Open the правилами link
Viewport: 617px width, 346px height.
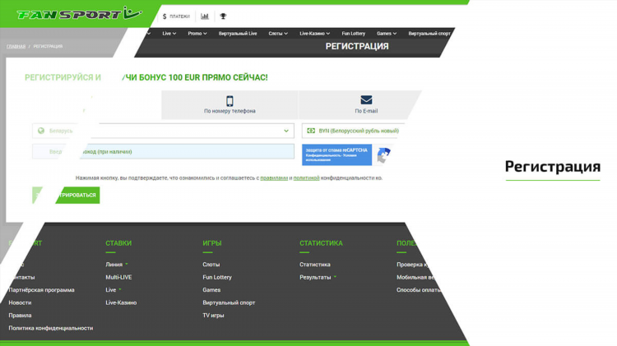274,178
